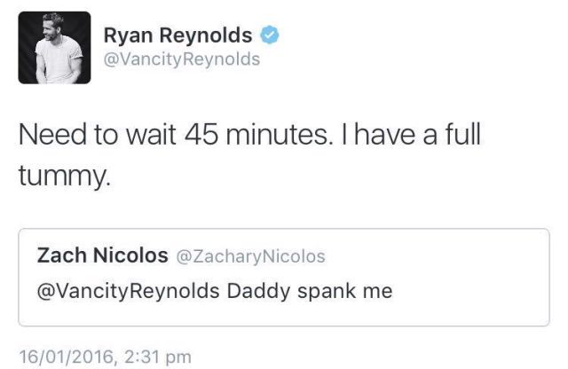Select the word "spank" in the quoted tweet
The width and height of the screenshot is (568, 369).
pos(327,292)
